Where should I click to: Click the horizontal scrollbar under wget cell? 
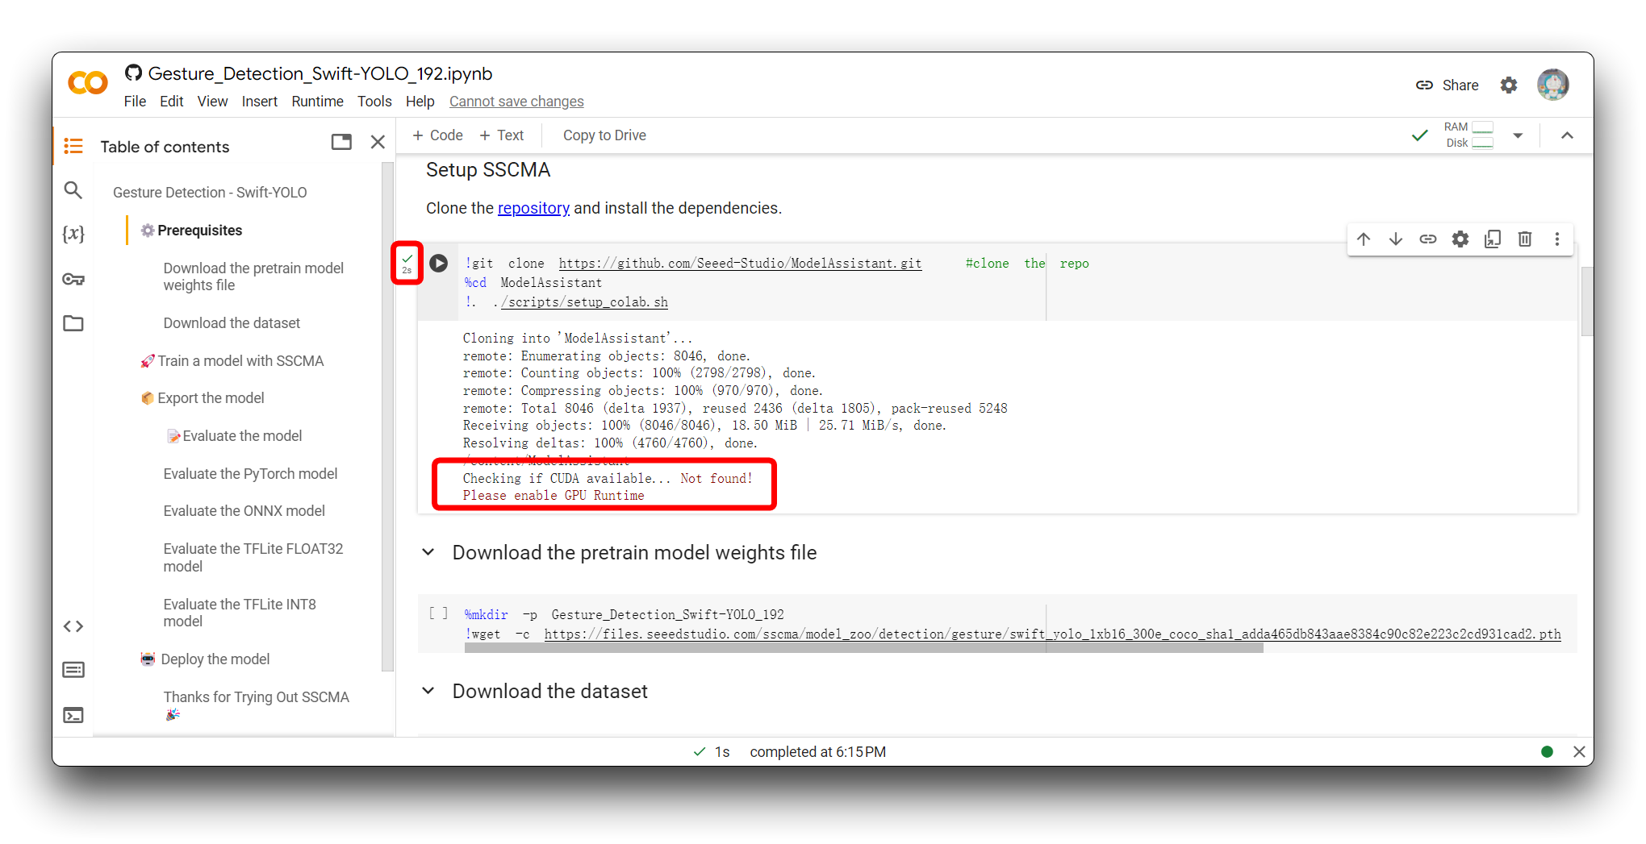click(864, 648)
